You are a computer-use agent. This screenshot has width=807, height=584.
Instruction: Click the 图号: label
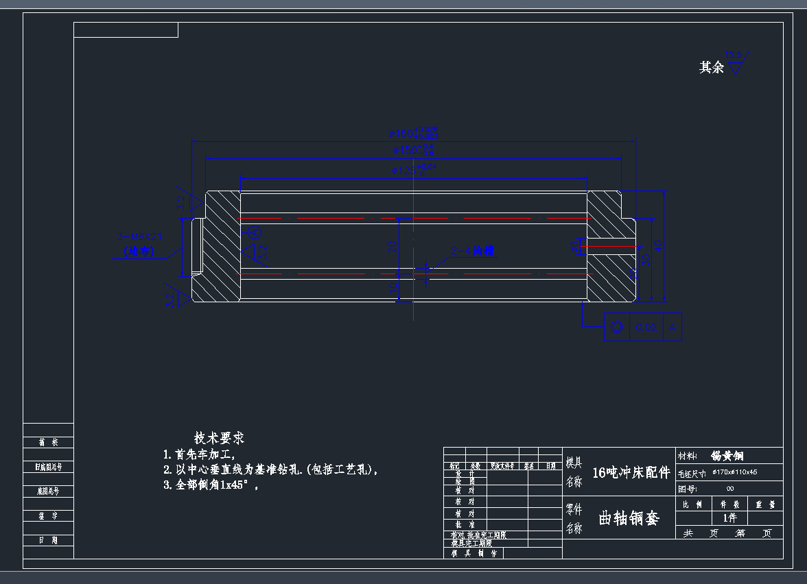[688, 489]
